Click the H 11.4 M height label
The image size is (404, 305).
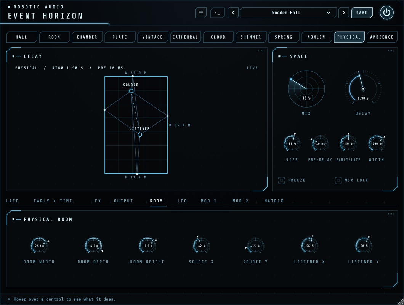136,177
